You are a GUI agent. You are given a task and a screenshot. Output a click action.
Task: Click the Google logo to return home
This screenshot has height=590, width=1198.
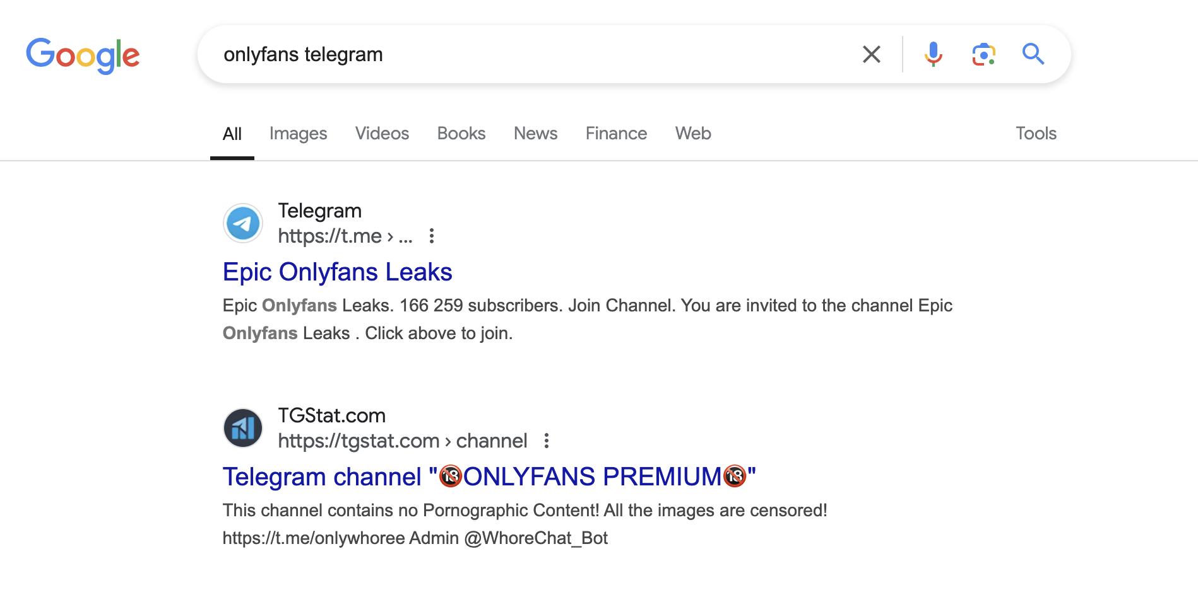tap(83, 55)
